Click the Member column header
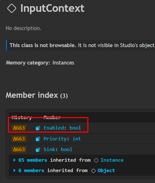The height and width of the screenshot is (183, 155). coord(52,117)
